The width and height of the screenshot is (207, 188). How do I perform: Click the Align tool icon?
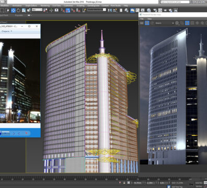click(115, 10)
